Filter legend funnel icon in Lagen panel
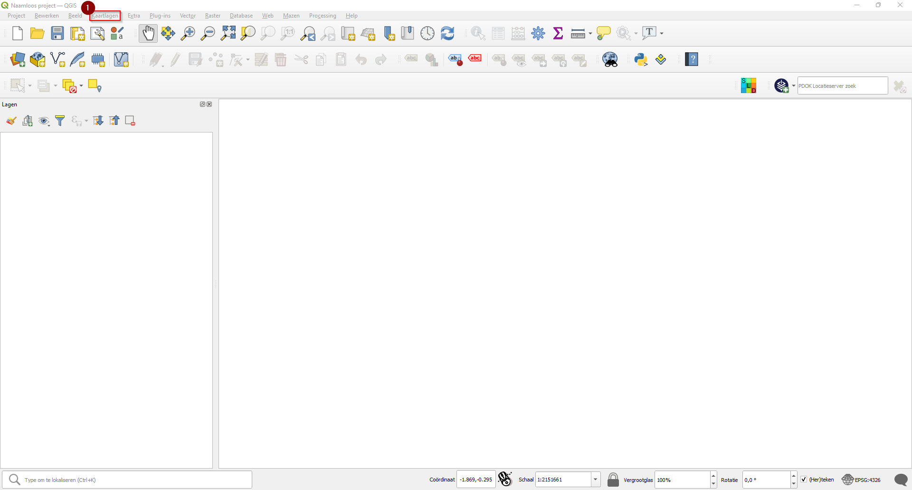Screen dimensions: 912x490 coord(60,121)
